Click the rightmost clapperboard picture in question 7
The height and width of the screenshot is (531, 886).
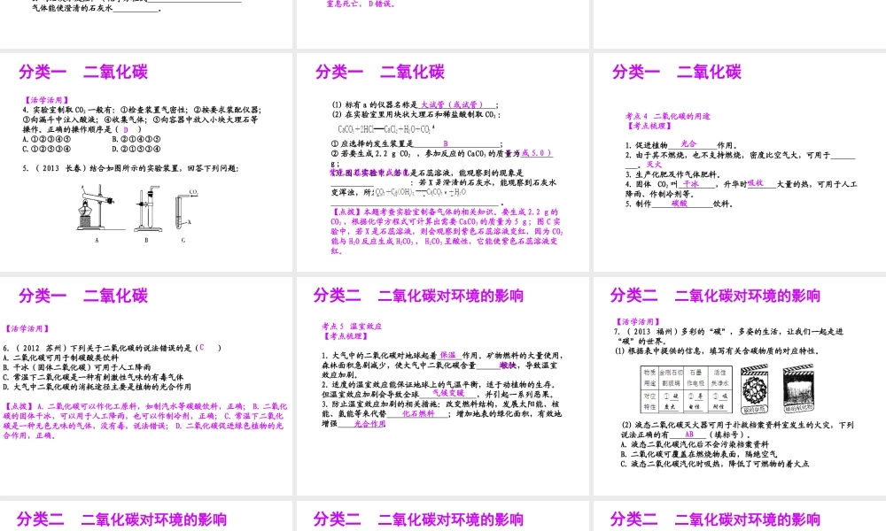(798, 389)
